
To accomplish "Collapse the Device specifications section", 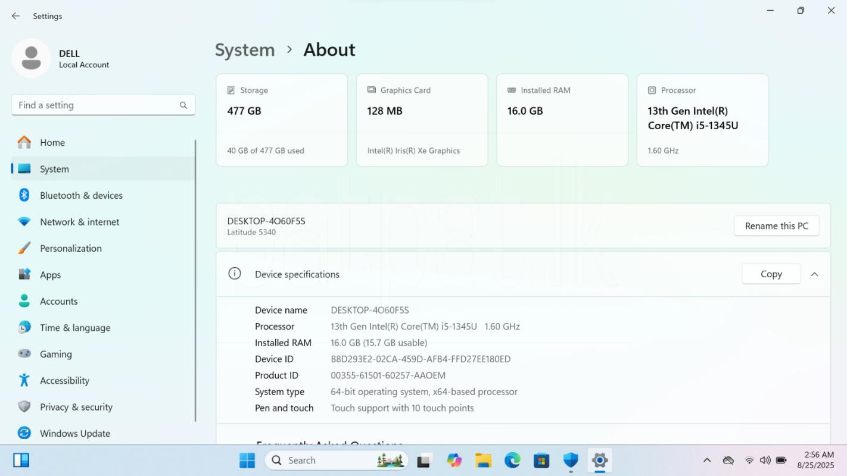I will [814, 274].
